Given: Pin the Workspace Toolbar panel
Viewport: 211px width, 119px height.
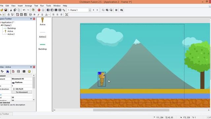Looking at the screenshot, I should coord(31,19).
